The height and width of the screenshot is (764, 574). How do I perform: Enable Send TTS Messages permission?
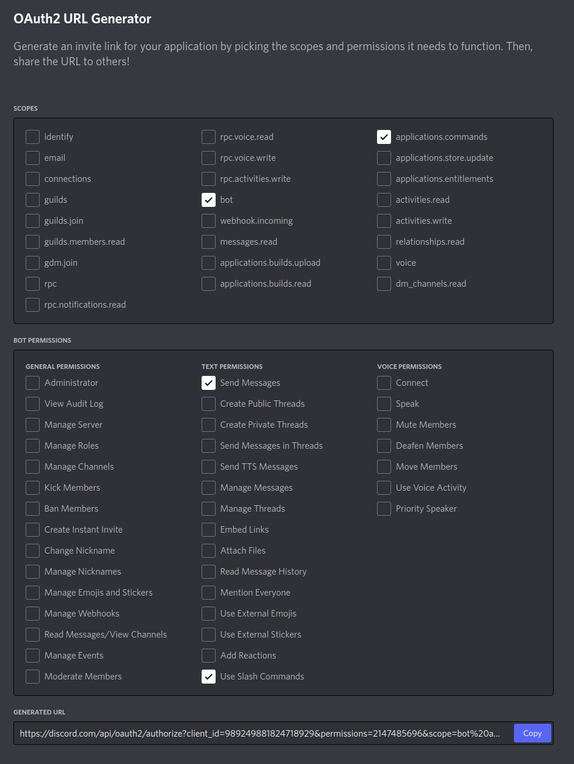pos(209,467)
